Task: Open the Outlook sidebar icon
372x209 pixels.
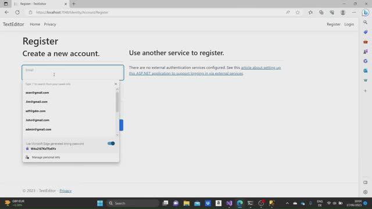Action: point(366,71)
